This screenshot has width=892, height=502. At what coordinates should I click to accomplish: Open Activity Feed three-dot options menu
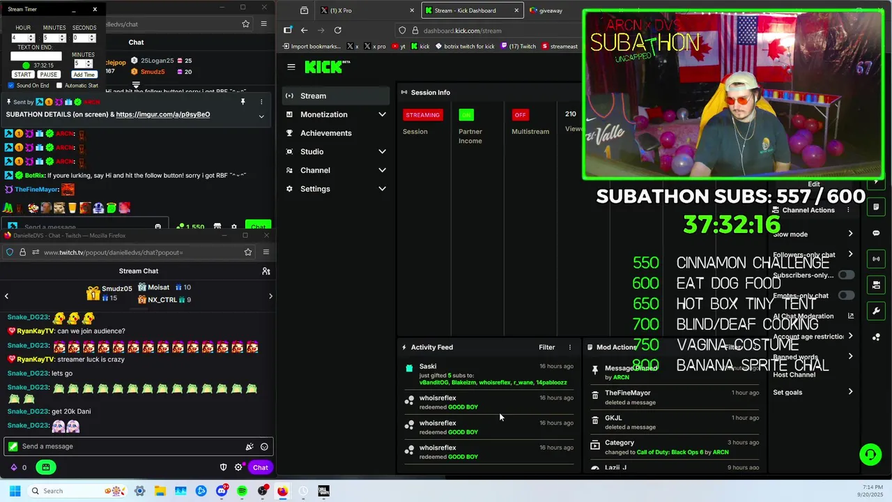pos(570,347)
